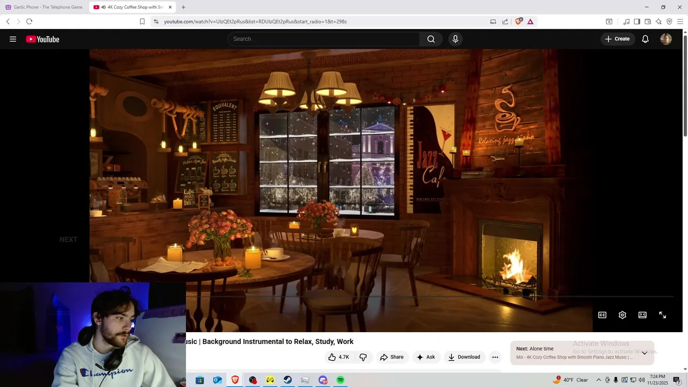
Task: Click the install app icon in the address bar
Action: 493,21
